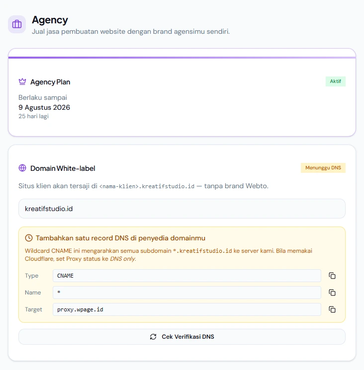Click the Name field containing asterisk
The image size is (364, 370).
(187, 293)
